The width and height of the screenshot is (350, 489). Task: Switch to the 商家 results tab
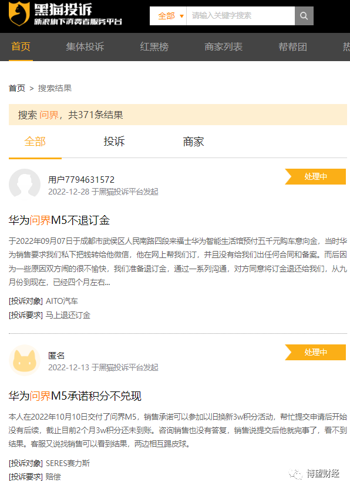193,142
